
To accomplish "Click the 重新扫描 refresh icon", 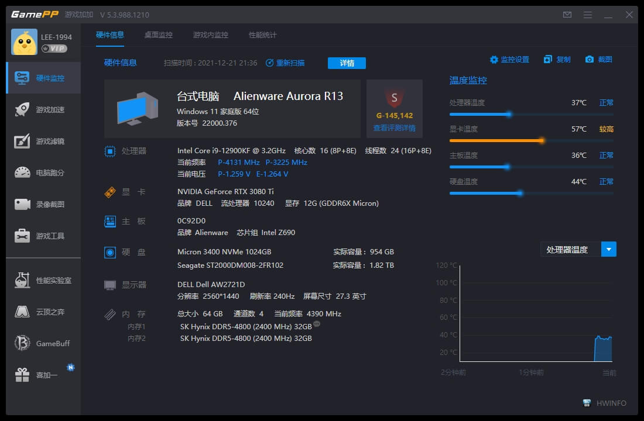I will coord(269,63).
